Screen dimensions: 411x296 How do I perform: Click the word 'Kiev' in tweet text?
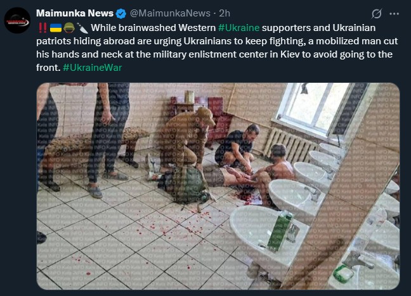tap(290, 54)
